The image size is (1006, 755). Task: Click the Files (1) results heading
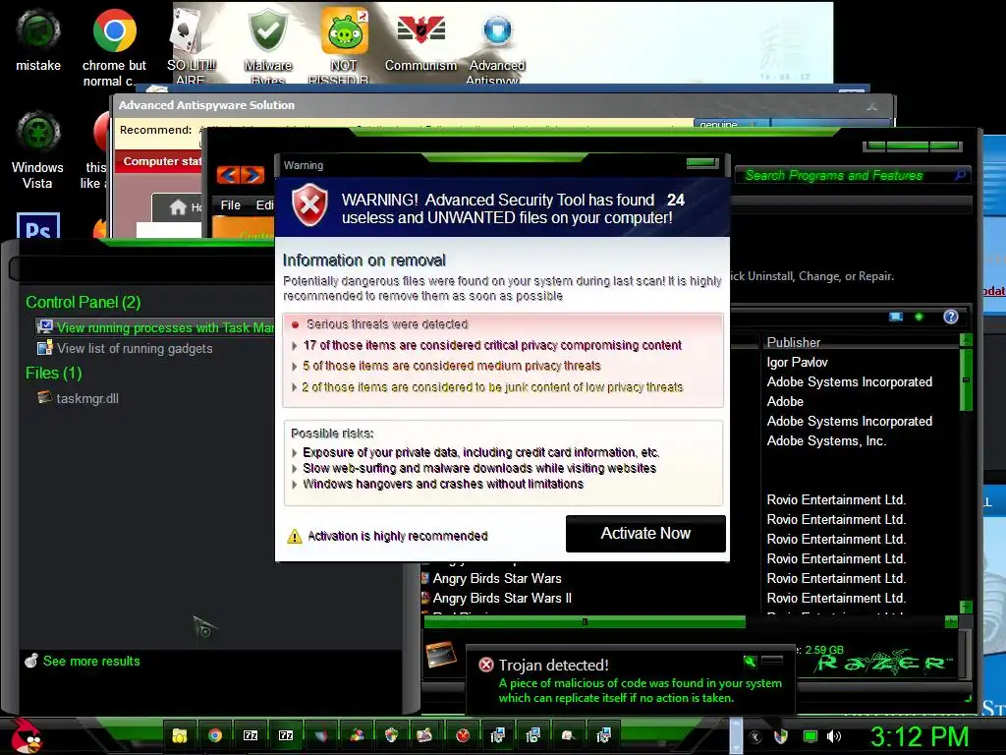click(54, 373)
